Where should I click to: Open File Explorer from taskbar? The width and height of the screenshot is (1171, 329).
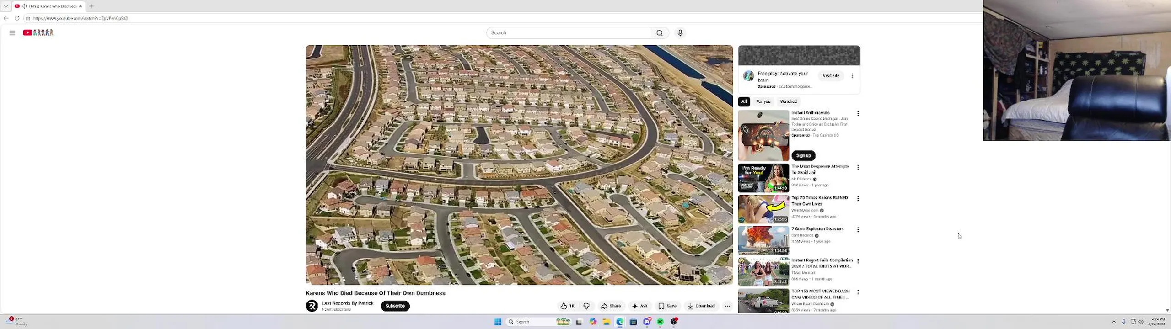click(x=606, y=322)
